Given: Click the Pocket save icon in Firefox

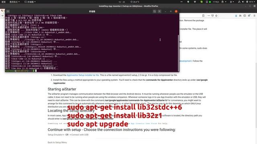Looking at the screenshot, I should click(x=212, y=16).
